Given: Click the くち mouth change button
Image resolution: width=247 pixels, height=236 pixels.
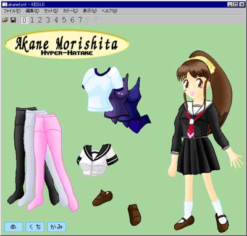Looking at the screenshot, I should [35, 227].
